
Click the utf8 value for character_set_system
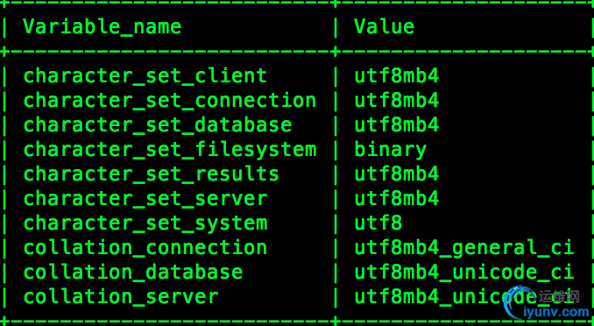[x=378, y=223]
